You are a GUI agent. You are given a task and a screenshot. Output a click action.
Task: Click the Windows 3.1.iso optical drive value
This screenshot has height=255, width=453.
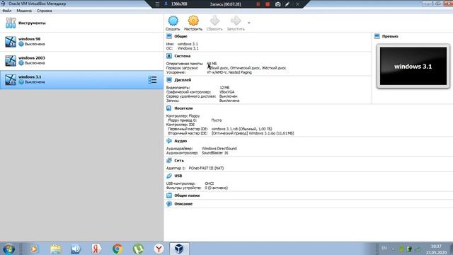(253, 133)
